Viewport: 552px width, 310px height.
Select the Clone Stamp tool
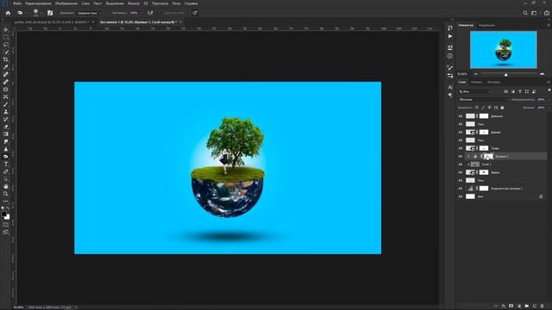point(6,112)
